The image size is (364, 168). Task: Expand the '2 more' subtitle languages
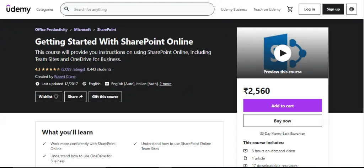(165, 84)
